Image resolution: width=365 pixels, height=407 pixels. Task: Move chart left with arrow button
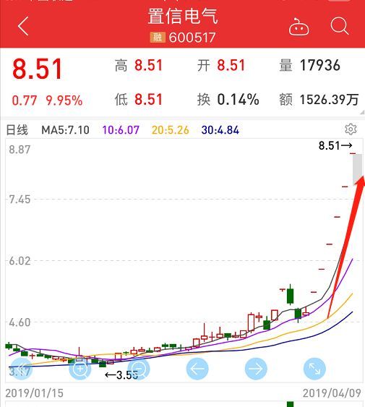(x=197, y=369)
